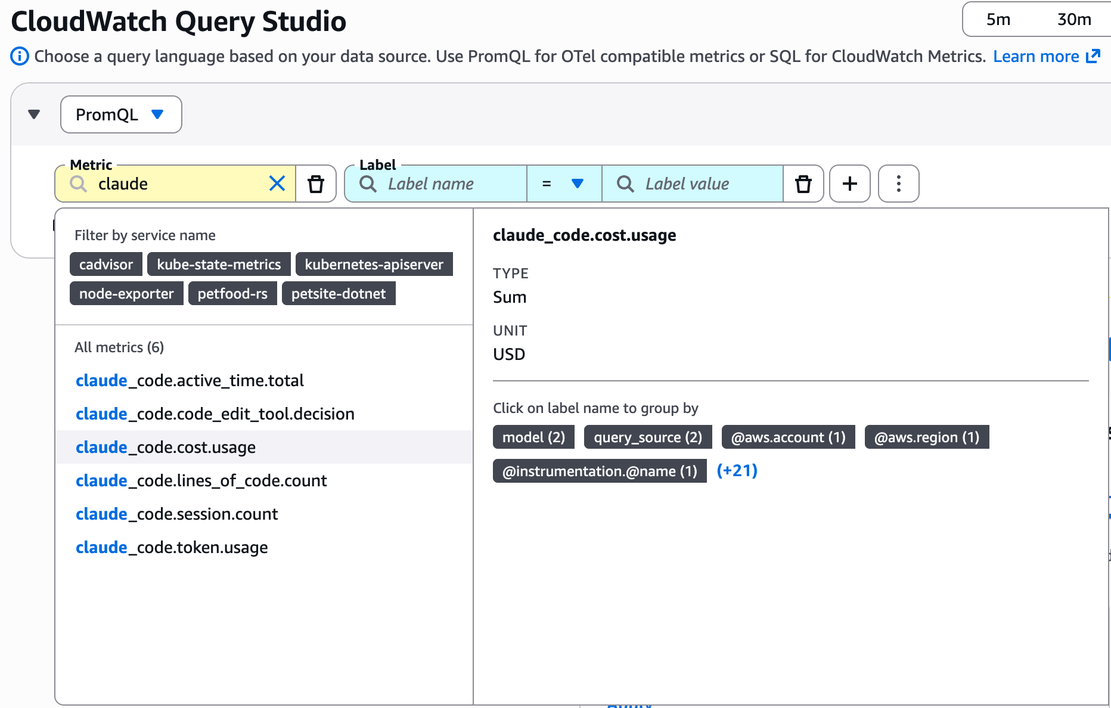Filter by kube-state-metrics service
1111x708 pixels.
click(219, 264)
